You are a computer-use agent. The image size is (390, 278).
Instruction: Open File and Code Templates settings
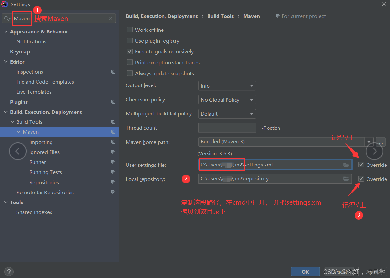[x=45, y=82]
